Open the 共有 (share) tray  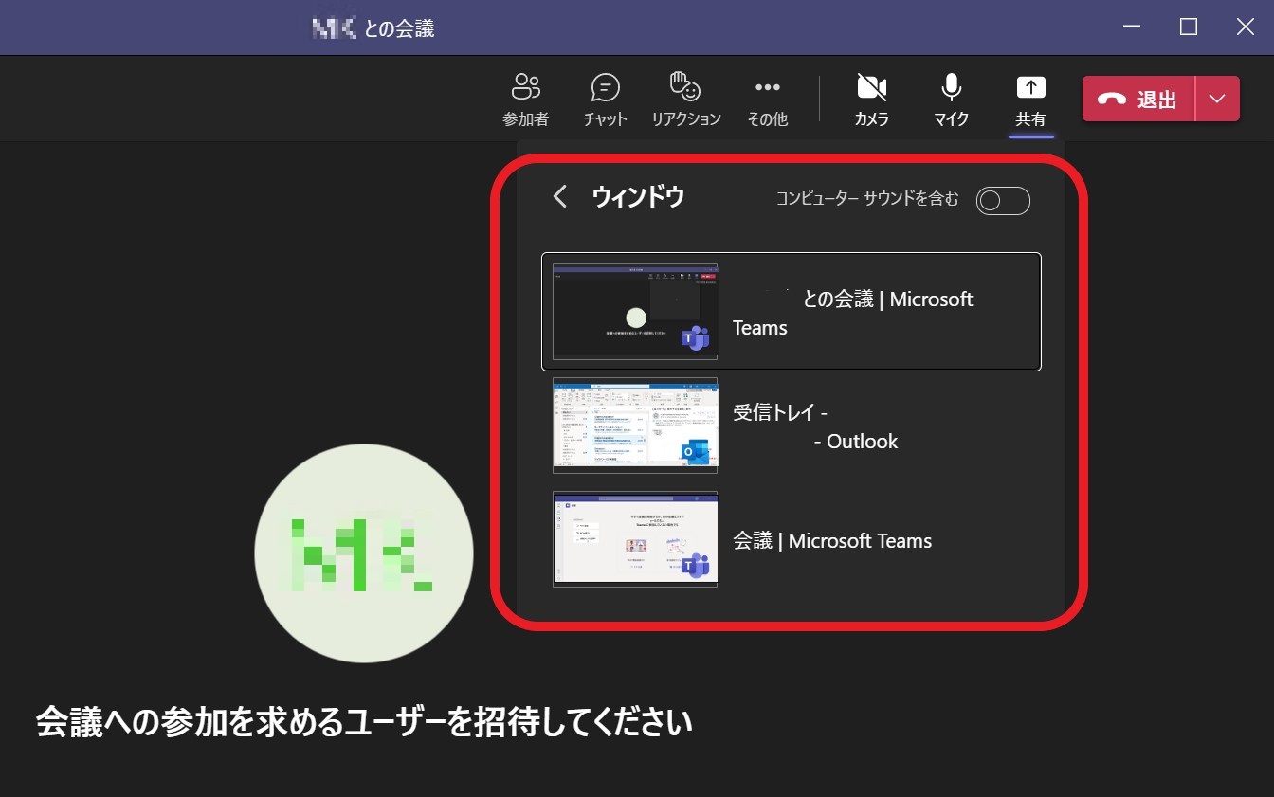pyautogui.click(x=1030, y=98)
